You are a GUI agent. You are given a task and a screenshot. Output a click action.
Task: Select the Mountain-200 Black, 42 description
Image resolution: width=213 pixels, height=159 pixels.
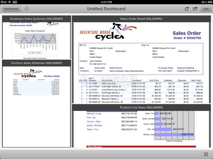112,96
